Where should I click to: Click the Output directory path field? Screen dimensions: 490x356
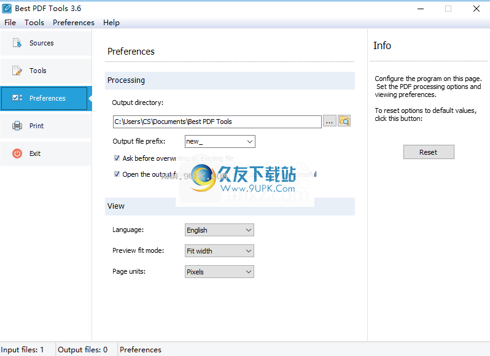(217, 122)
